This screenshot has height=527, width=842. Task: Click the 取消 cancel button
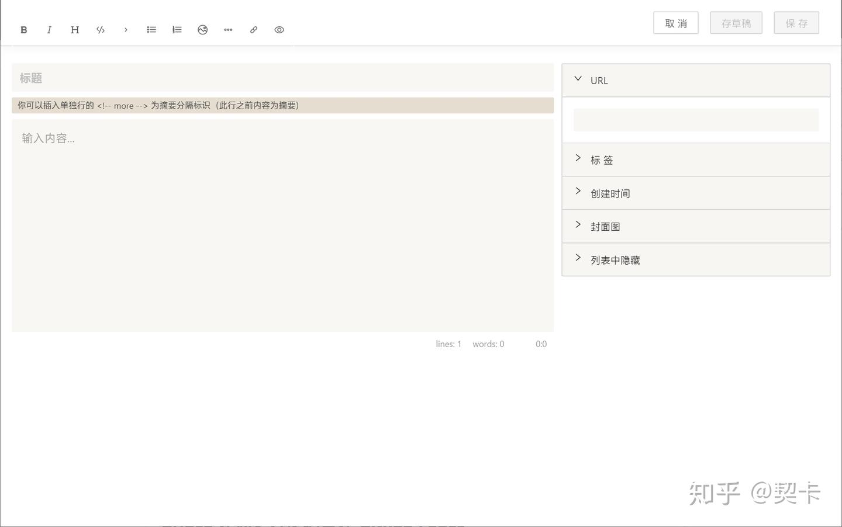(x=676, y=23)
